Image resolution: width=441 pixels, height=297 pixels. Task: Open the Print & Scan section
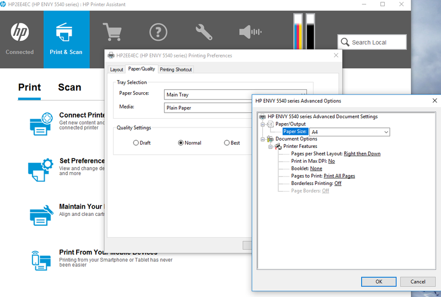click(66, 33)
